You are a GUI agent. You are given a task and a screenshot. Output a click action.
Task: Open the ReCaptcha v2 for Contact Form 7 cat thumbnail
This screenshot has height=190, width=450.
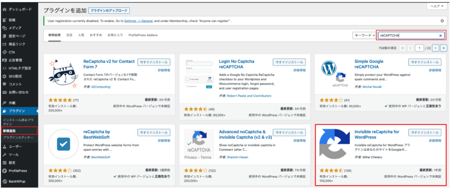(x=64, y=74)
